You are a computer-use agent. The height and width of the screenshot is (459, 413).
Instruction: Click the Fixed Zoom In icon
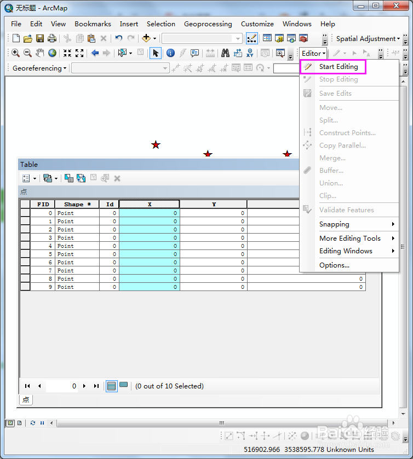click(x=67, y=53)
